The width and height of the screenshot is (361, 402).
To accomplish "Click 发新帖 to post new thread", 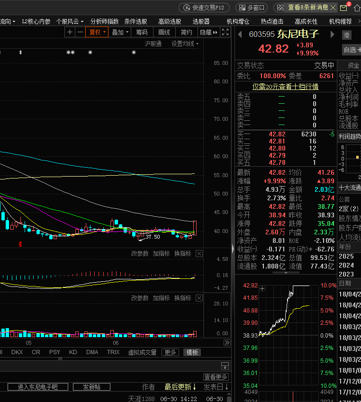I will pos(91,387).
